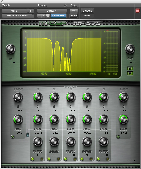The height and width of the screenshot is (169, 141).
Task: Click the RTAS format button
Action: pyautogui.click(x=87, y=16)
